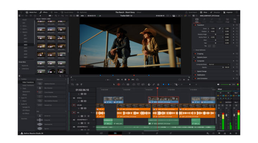Image resolution: width=258 pixels, height=143 pixels.
Task: Select Audio Transitions in Effects toolbox
Action: tap(28, 85)
